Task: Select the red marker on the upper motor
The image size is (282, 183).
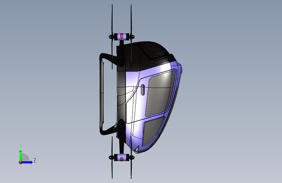Action: click(122, 36)
